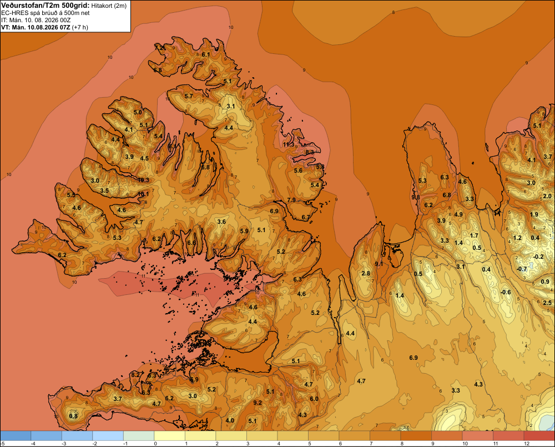555x447 pixels.
Task: Click the 9.2 temperature reading
Action: click(x=258, y=403)
